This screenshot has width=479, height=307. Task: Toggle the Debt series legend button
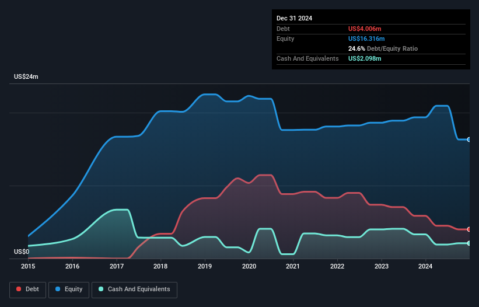pos(28,289)
